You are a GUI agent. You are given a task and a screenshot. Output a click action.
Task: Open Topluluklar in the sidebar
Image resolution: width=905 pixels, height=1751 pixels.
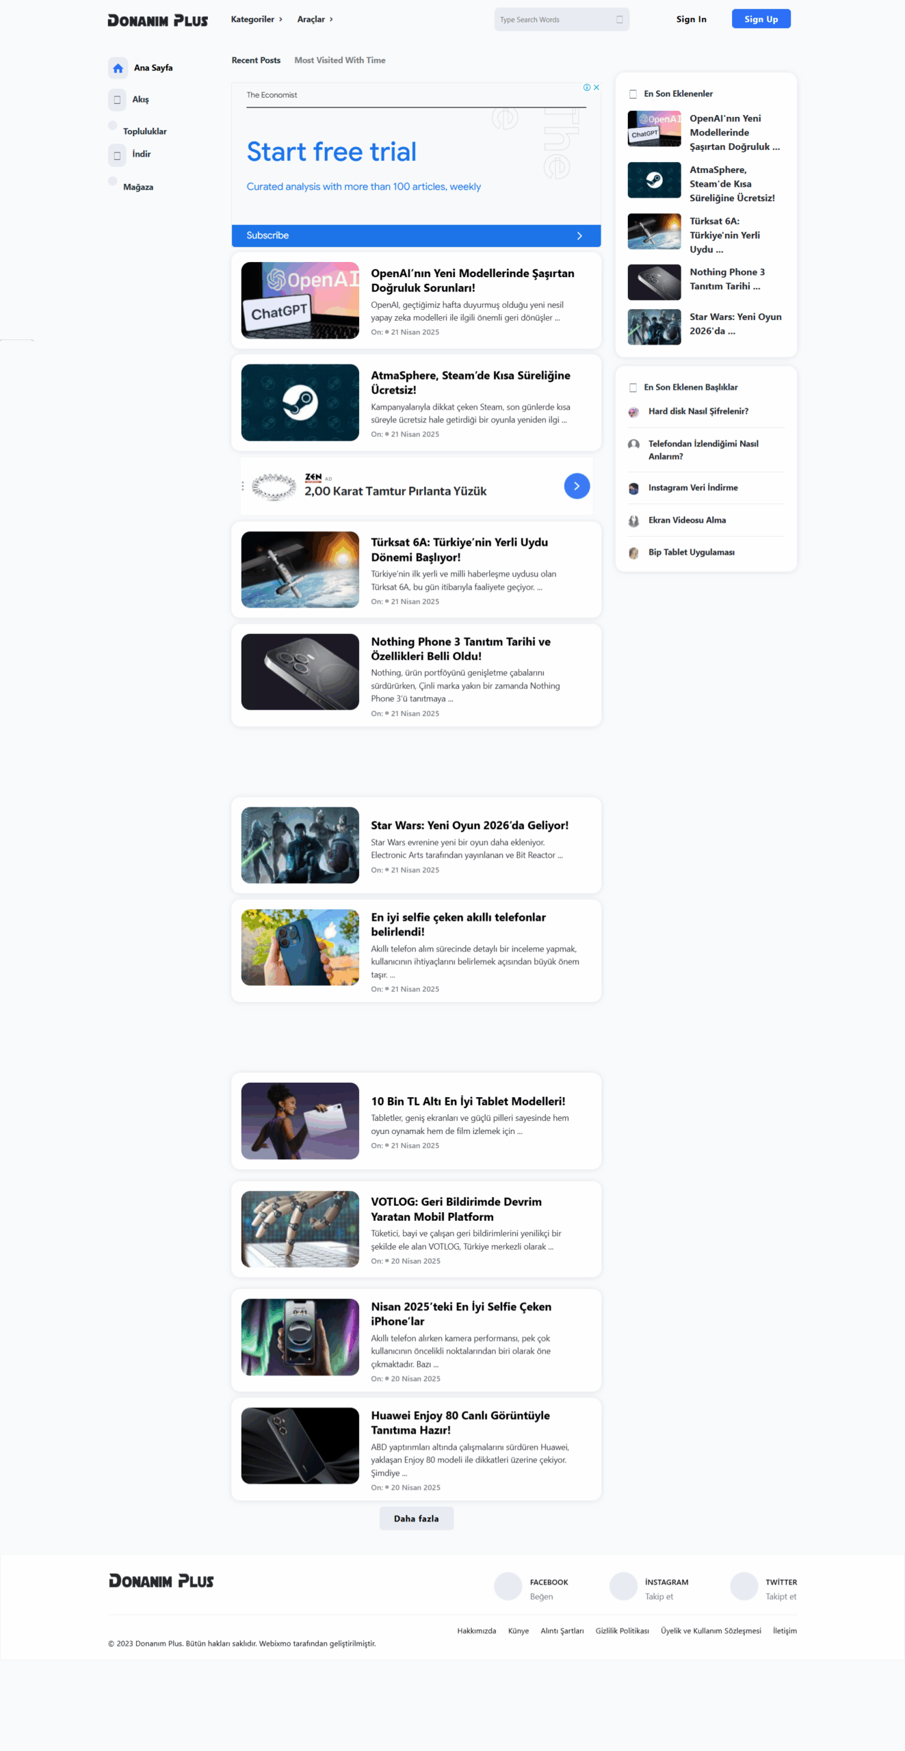pos(145,131)
